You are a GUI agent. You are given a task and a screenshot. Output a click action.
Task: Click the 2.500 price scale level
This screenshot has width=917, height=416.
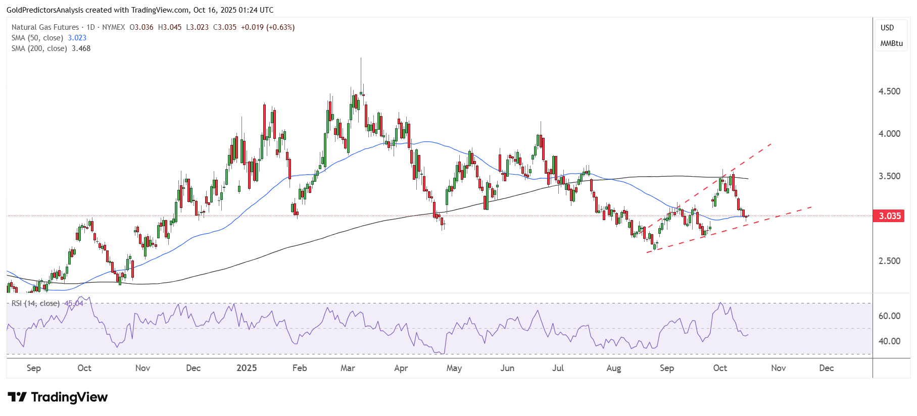coord(889,261)
